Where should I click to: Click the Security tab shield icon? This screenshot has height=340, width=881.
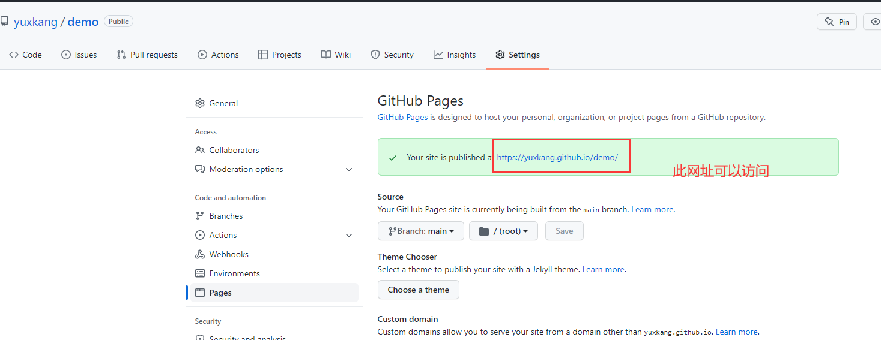pyautogui.click(x=375, y=55)
